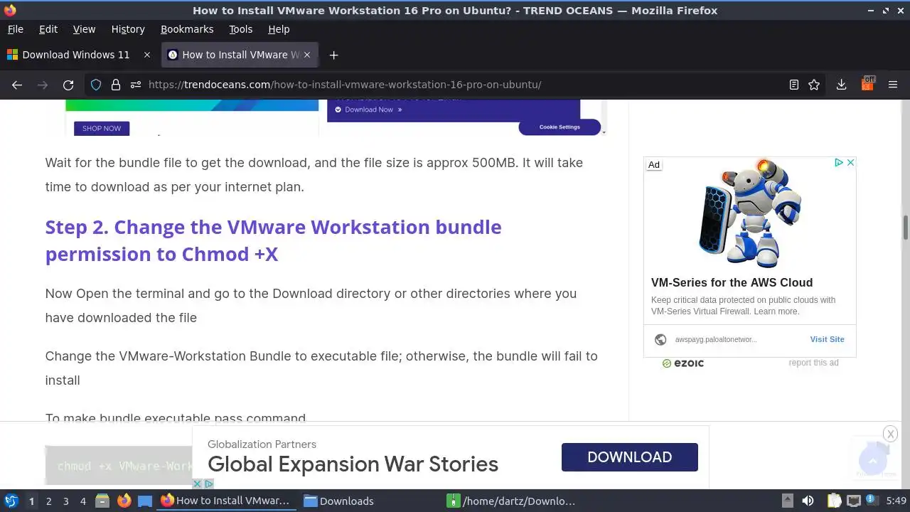Switch to workspace 3
Screen dimensions: 910x512
tap(65, 501)
